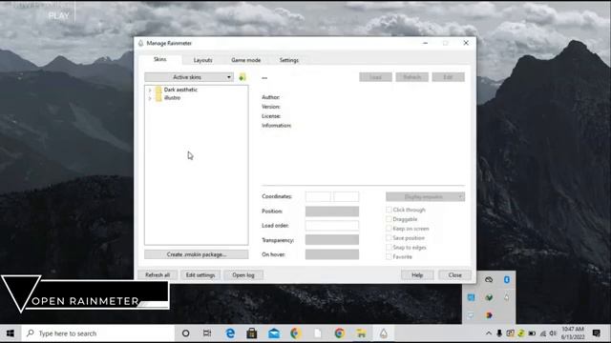Click the Help button

click(417, 275)
